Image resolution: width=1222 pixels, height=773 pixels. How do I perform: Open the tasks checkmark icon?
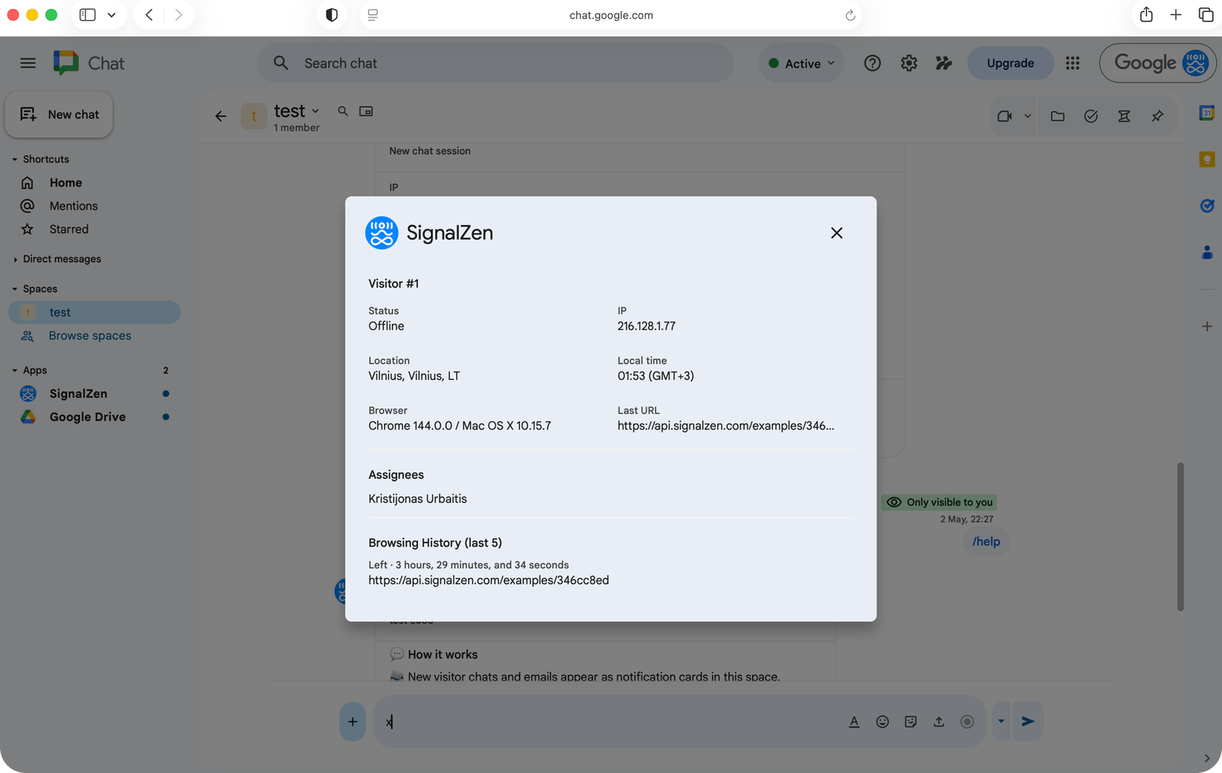tap(1091, 117)
